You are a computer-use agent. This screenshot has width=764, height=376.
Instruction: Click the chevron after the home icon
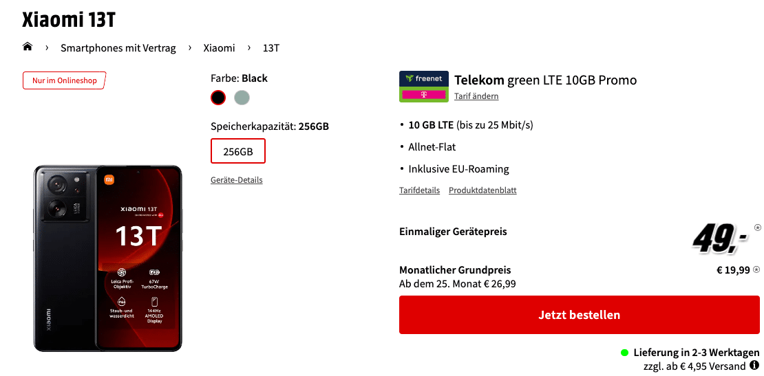47,47
